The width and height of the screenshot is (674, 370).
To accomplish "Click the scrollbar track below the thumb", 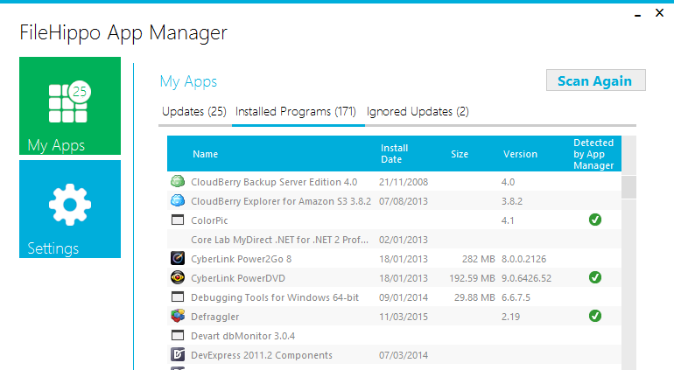I will pos(628,283).
